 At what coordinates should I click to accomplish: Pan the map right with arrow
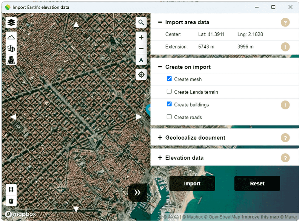[x=139, y=117]
